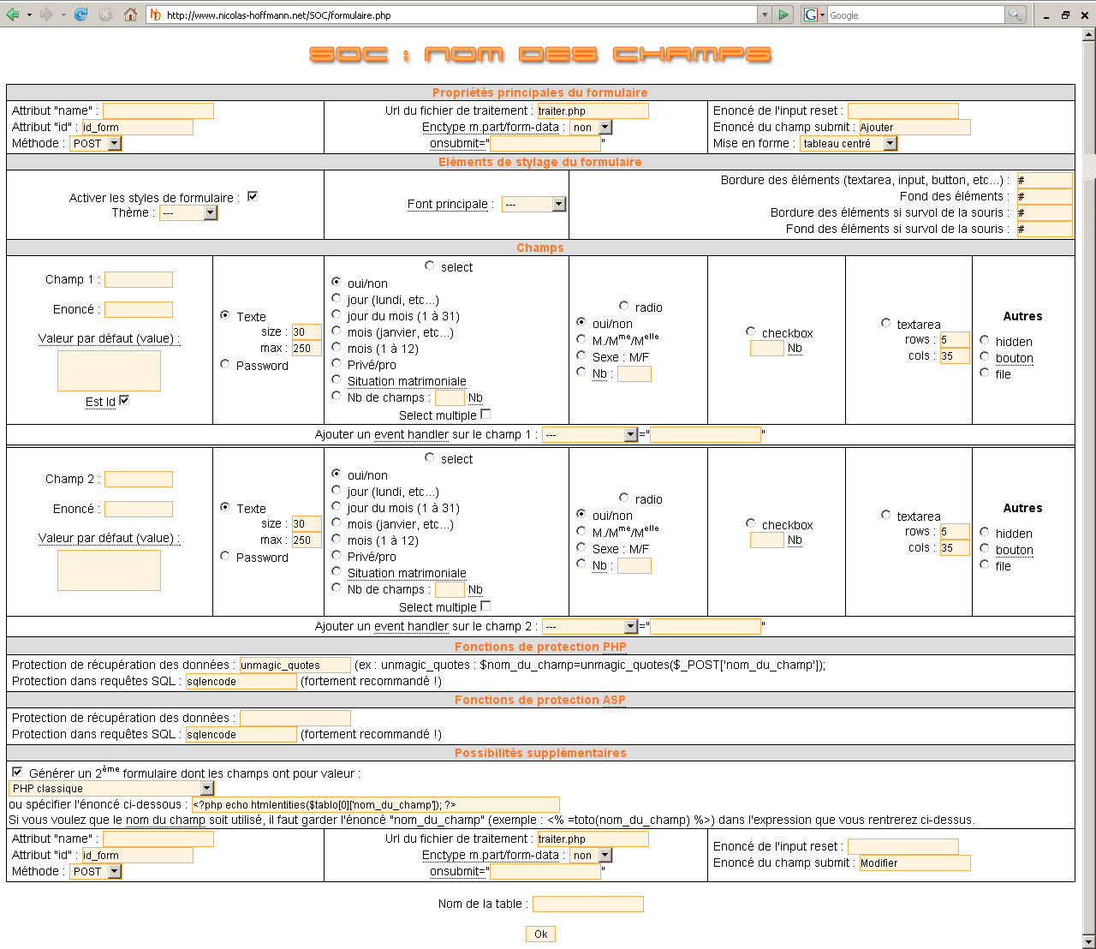The image size is (1096, 949).
Task: Select mois (janvier, etc...) radio in Champ 2
Action: click(337, 522)
